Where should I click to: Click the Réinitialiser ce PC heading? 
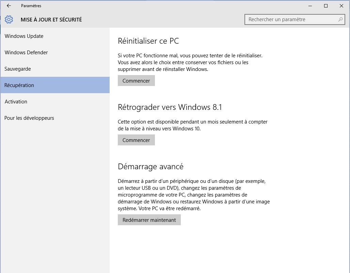click(148, 41)
